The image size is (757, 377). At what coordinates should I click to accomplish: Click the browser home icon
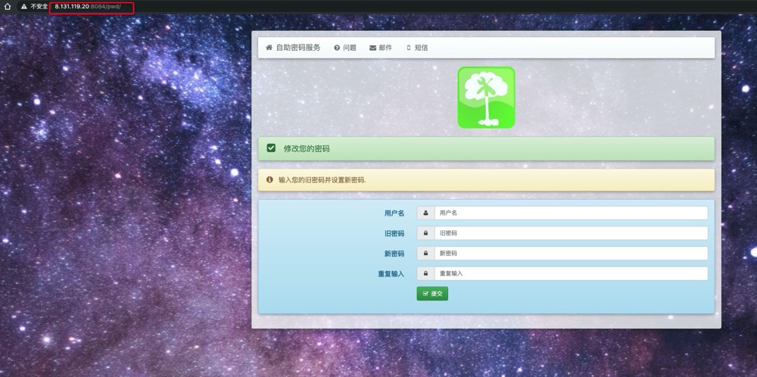(8, 6)
